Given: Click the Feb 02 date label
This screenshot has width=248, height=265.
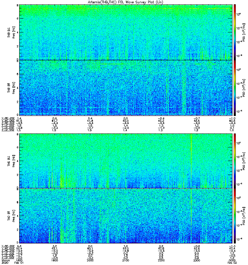Looking at the screenshot, I should 232,263.
